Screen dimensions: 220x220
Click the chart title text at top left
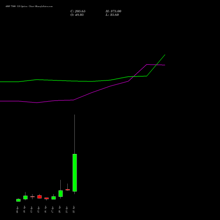coord(29,7)
